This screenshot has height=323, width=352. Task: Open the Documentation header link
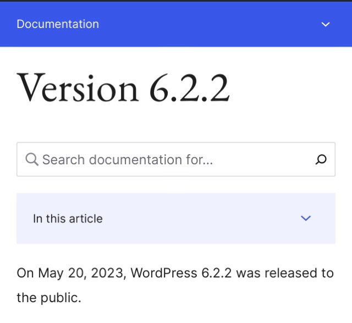58,24
